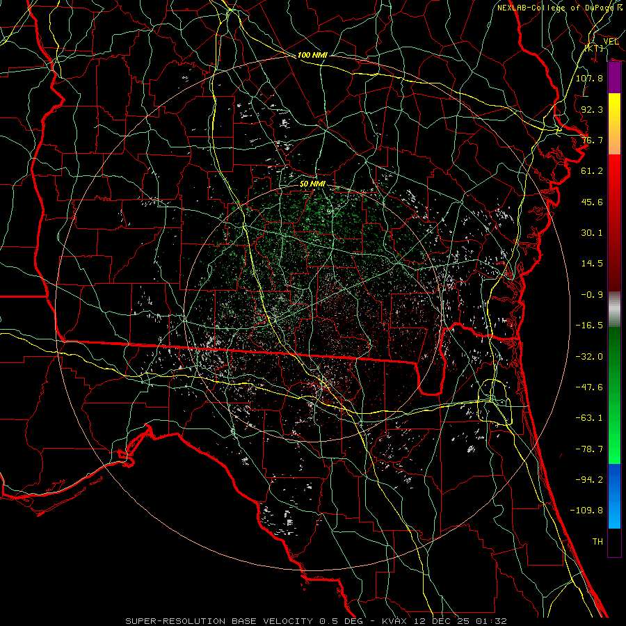Click the 50 NMI range ring label
The width and height of the screenshot is (626, 626).
(x=312, y=184)
